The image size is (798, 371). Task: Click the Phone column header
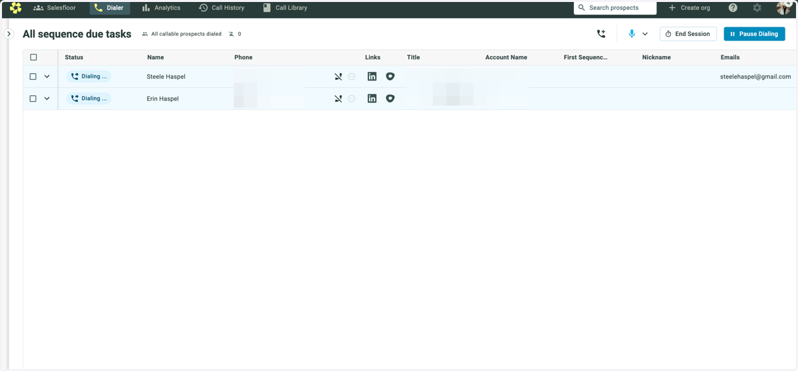(243, 57)
